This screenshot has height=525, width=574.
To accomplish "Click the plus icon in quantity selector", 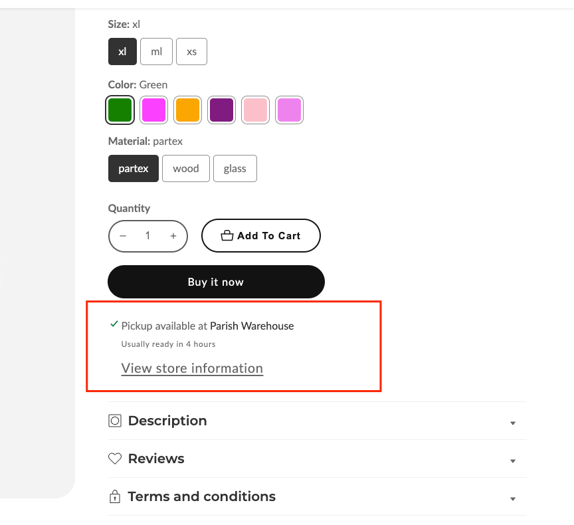I will pos(173,236).
